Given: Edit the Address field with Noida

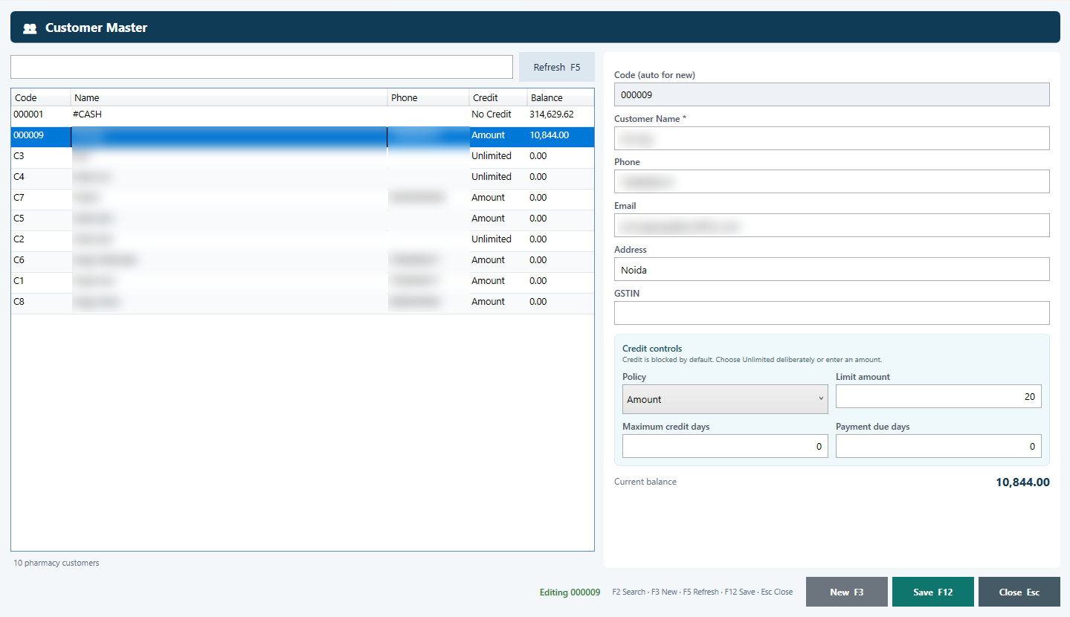Looking at the screenshot, I should 831,269.
